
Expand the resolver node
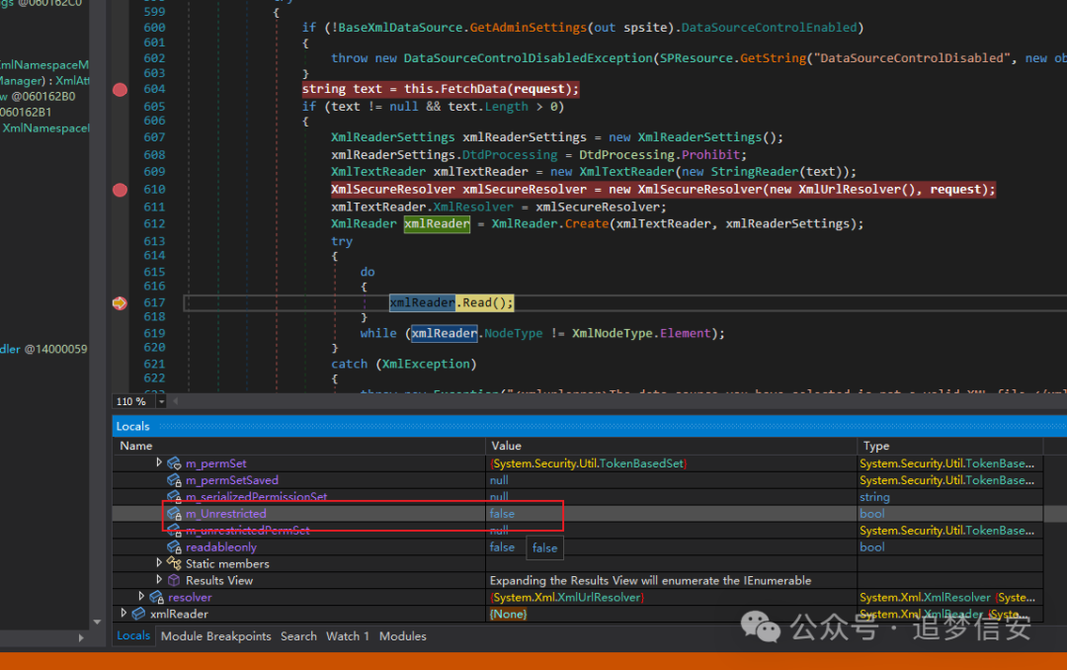[x=141, y=597]
